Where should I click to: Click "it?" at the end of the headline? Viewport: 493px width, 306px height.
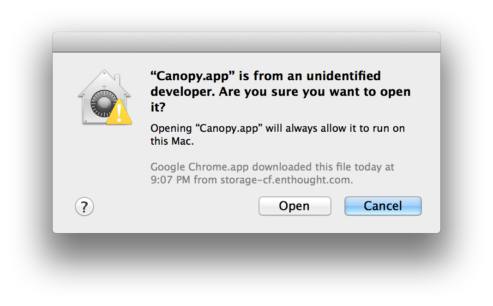click(158, 107)
